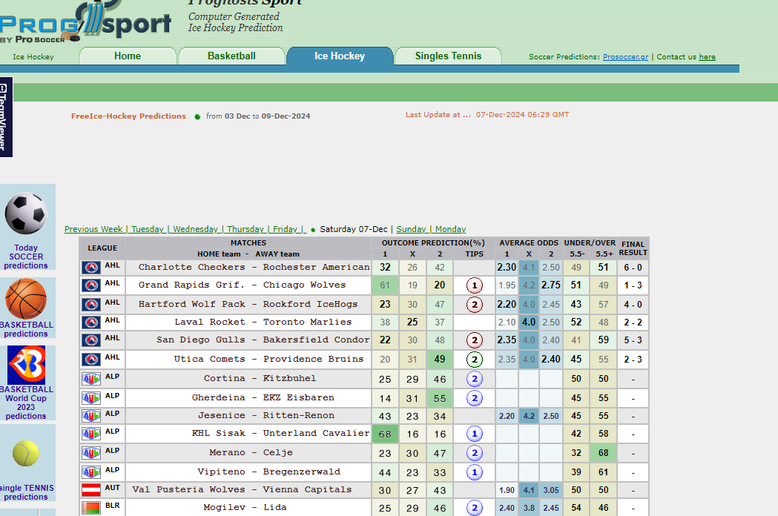Click tip 2 circle for Merano match
Screen dimensions: 778x516
tap(475, 453)
